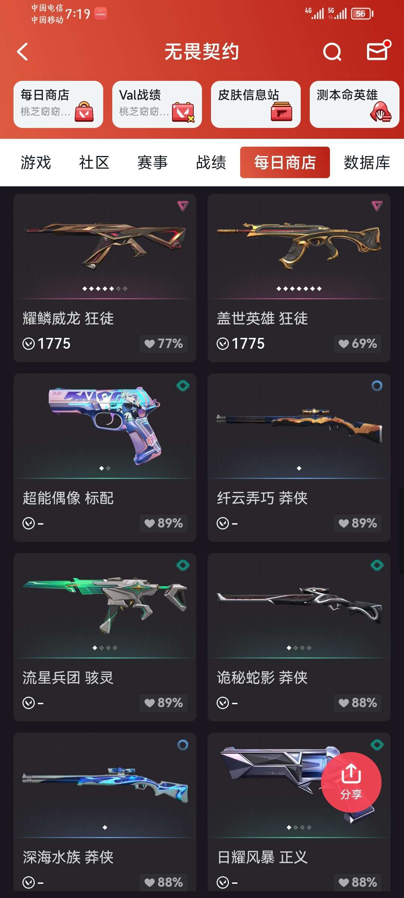Open the search magnifier icon

[332, 52]
